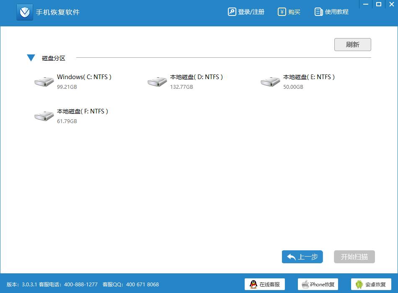Go back with the 上一步 button
Screen dimensions: 398x293
302,257
